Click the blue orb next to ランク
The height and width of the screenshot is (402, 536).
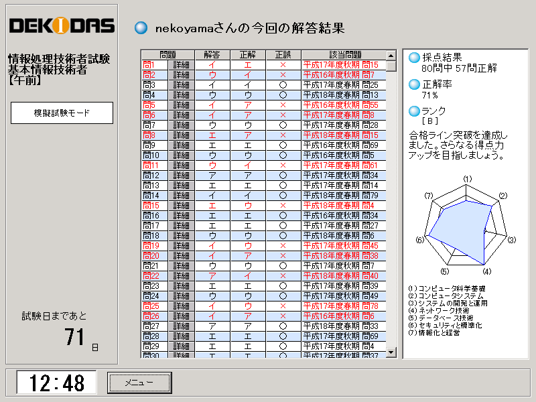(414, 111)
